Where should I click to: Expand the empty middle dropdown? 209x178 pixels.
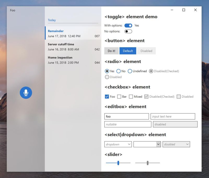pos(147,144)
